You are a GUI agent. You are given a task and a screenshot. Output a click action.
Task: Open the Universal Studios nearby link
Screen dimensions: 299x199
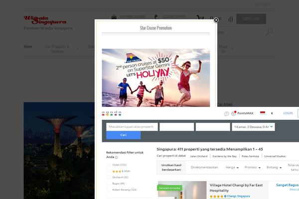(x=275, y=156)
